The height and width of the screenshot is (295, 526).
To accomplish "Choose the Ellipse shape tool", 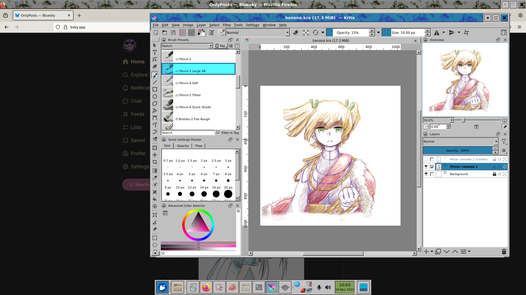I will pos(155,96).
